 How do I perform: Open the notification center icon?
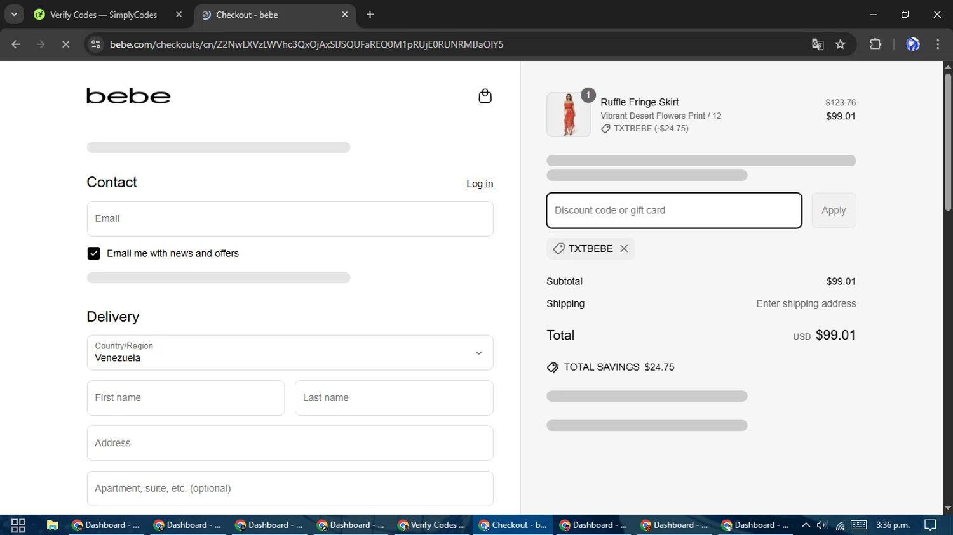click(x=931, y=525)
